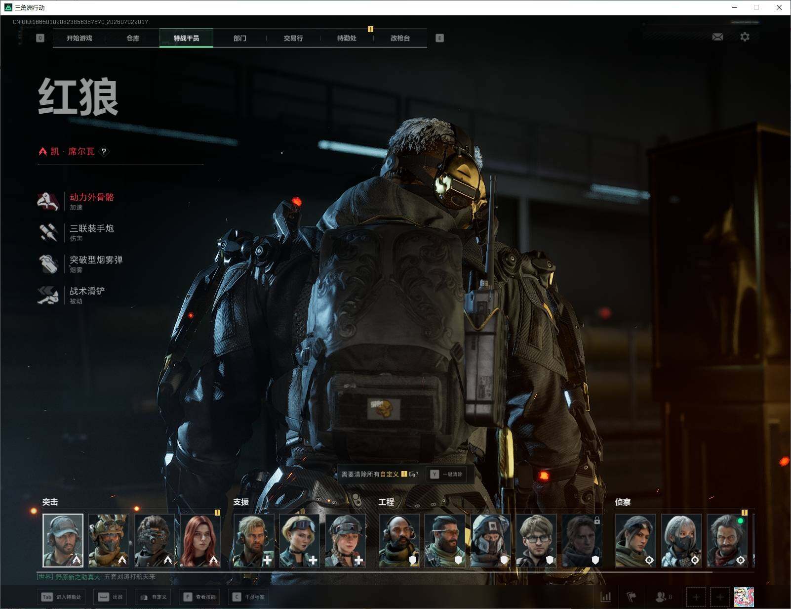Image resolution: width=791 pixels, height=609 pixels.
Task: Switch to the 仓库 tab
Action: point(133,38)
